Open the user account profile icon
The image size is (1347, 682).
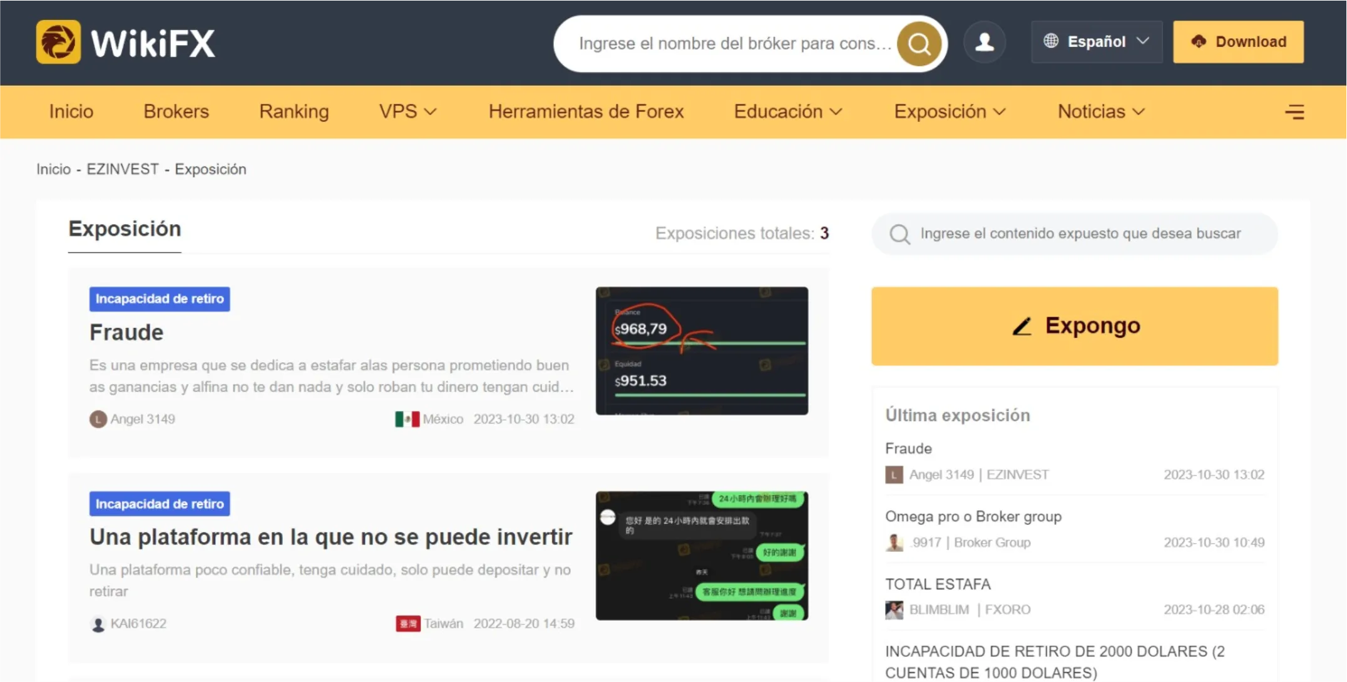coord(985,42)
